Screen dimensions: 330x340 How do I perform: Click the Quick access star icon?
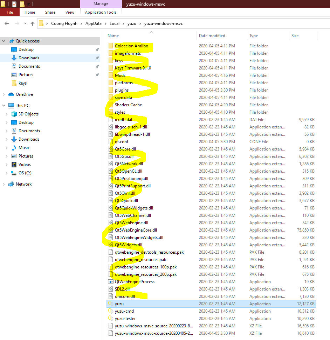12,41
